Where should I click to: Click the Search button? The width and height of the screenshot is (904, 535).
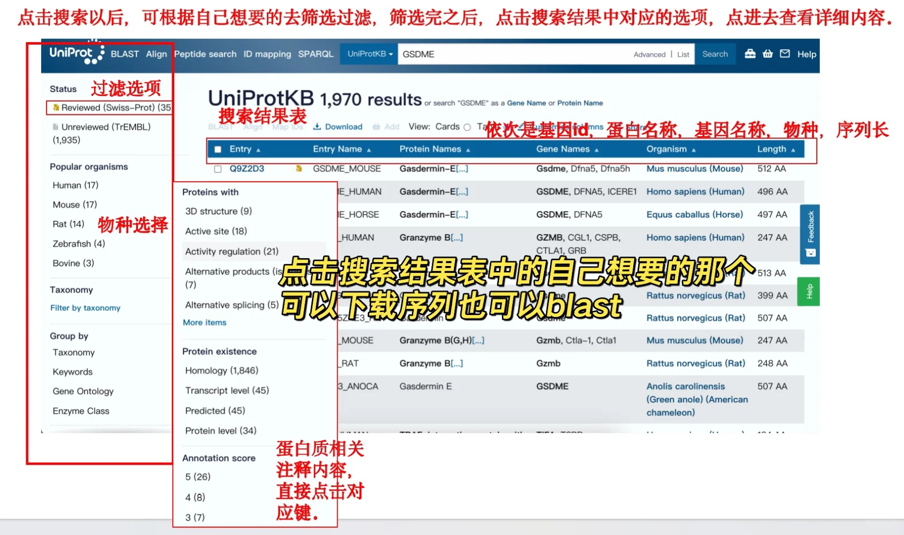pos(715,54)
